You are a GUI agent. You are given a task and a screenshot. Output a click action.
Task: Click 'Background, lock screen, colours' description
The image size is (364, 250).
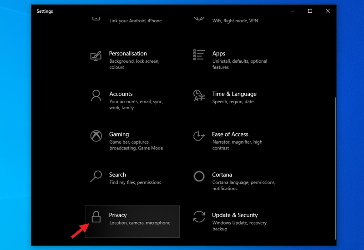click(x=134, y=64)
